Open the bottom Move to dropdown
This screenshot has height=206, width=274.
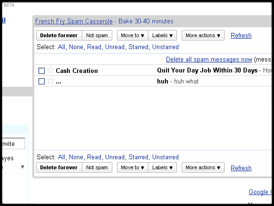tap(133, 167)
